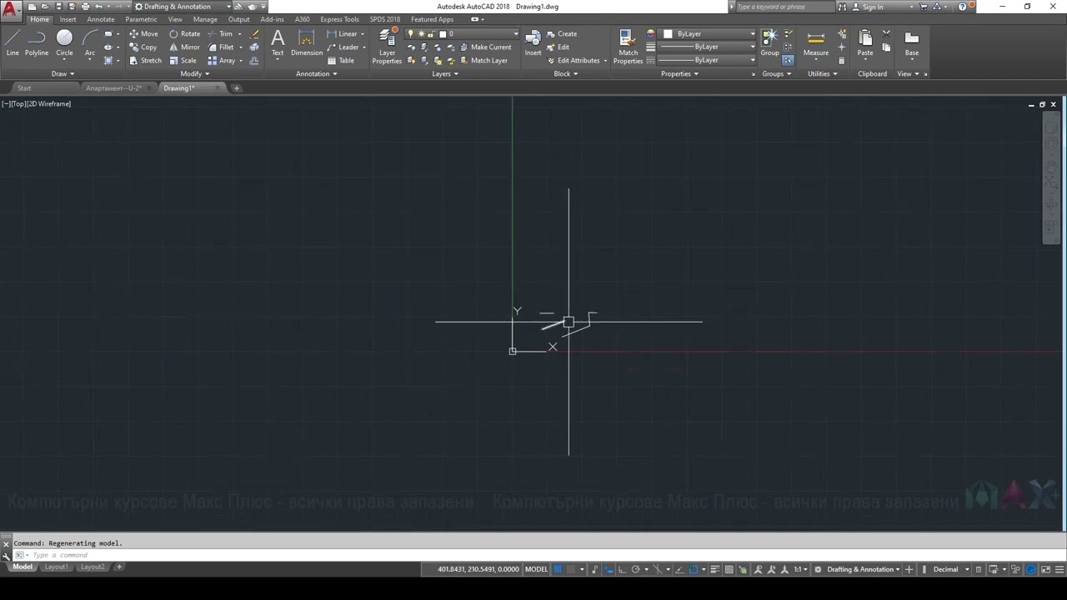
Task: Open the Layer Properties manager
Action: 387,46
